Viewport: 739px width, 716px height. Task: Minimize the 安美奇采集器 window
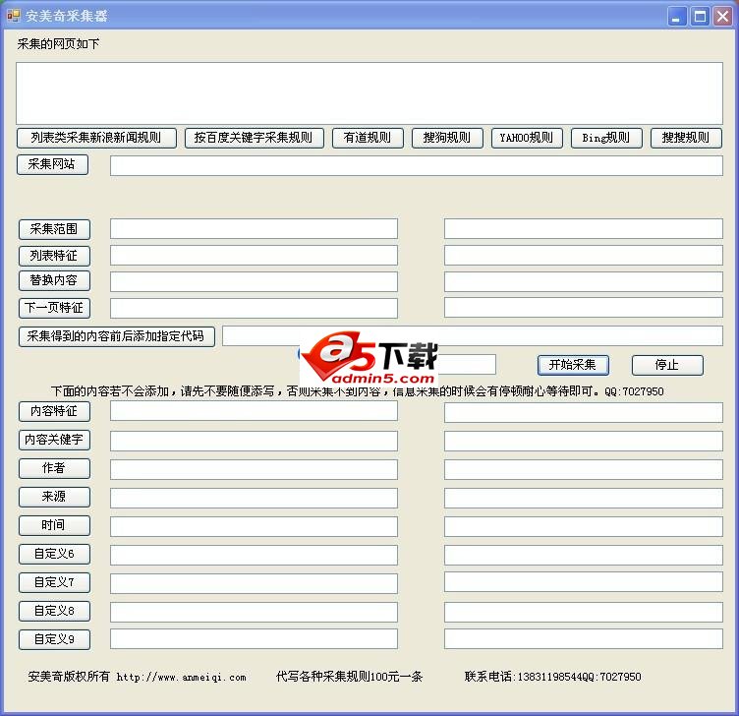point(677,17)
